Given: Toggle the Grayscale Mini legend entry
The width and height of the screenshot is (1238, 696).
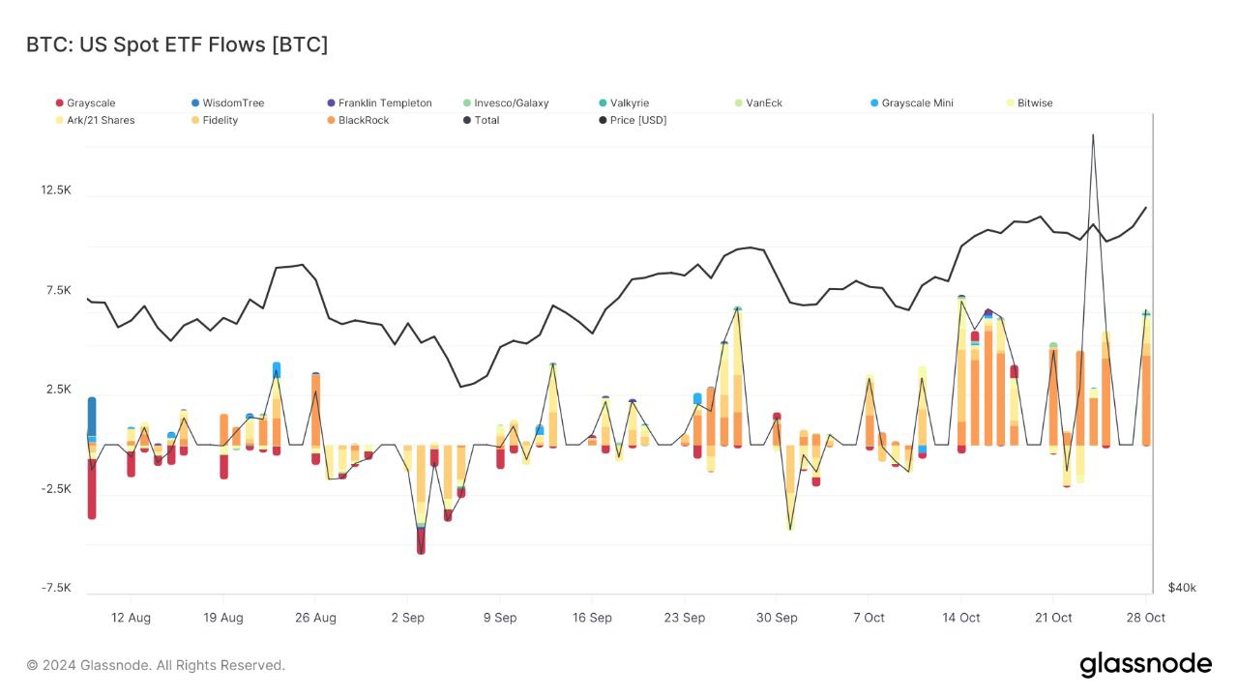Looking at the screenshot, I should point(912,102).
